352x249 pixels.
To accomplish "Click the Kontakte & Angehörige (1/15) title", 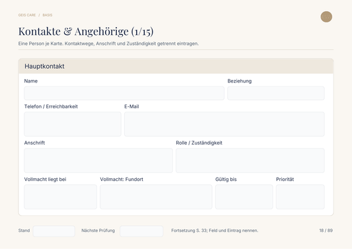I will tap(86, 32).
